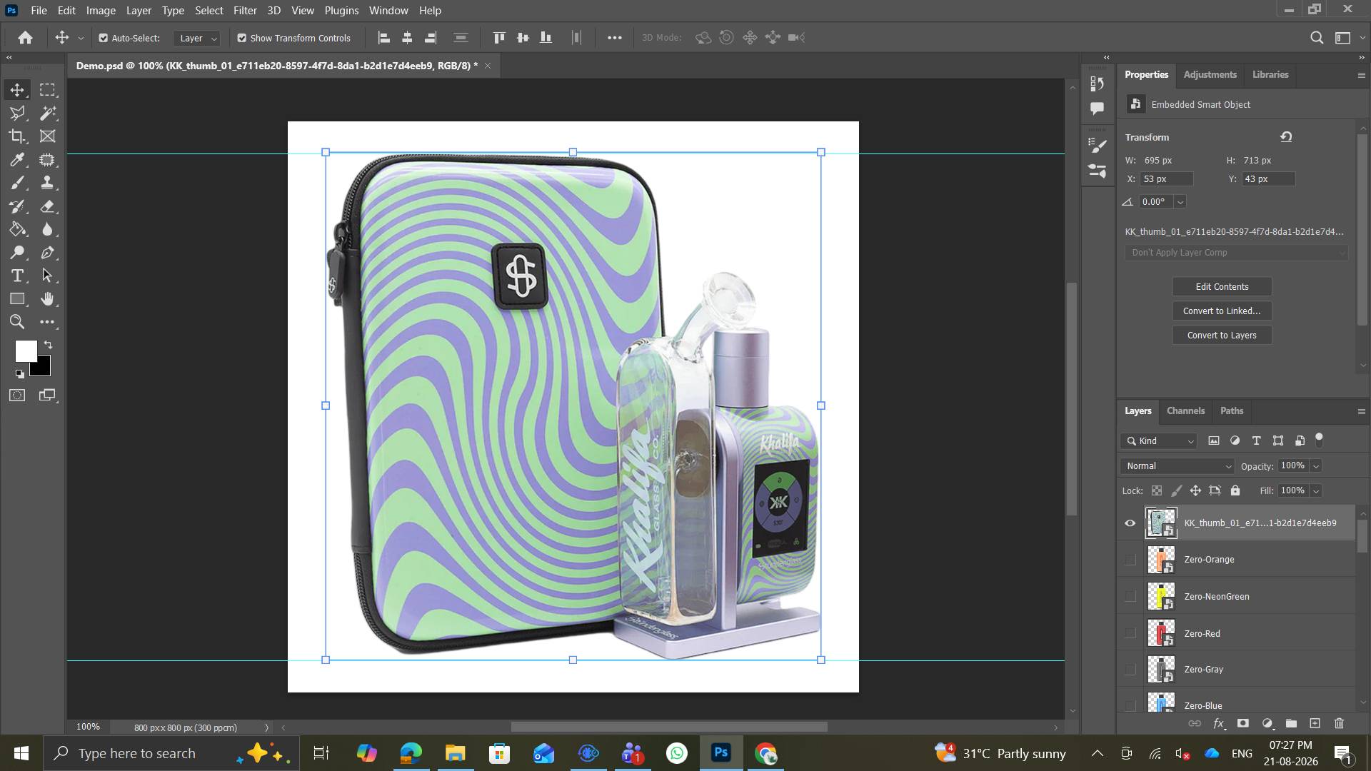Open the Normal blend mode dropdown
Image resolution: width=1371 pixels, height=771 pixels.
tap(1177, 465)
